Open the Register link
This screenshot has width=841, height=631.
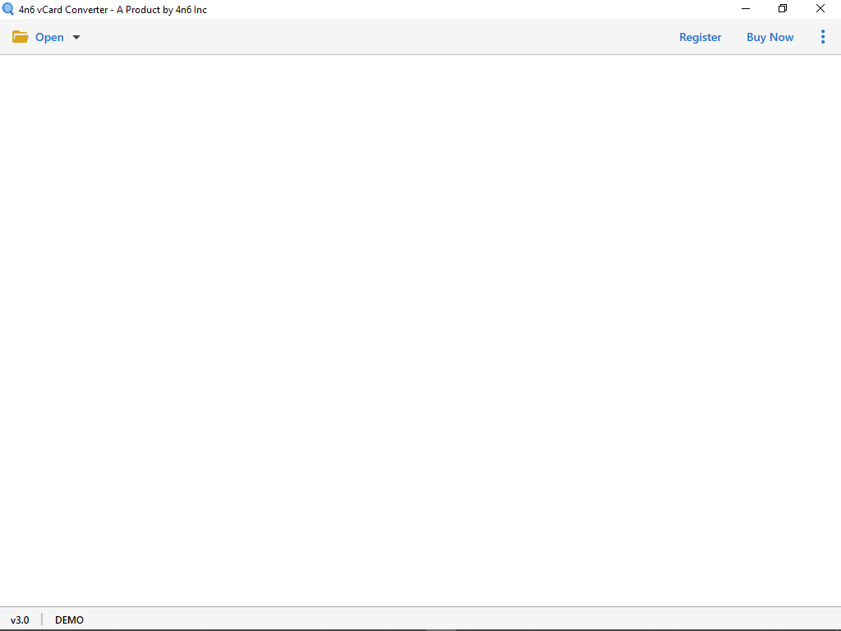click(700, 37)
